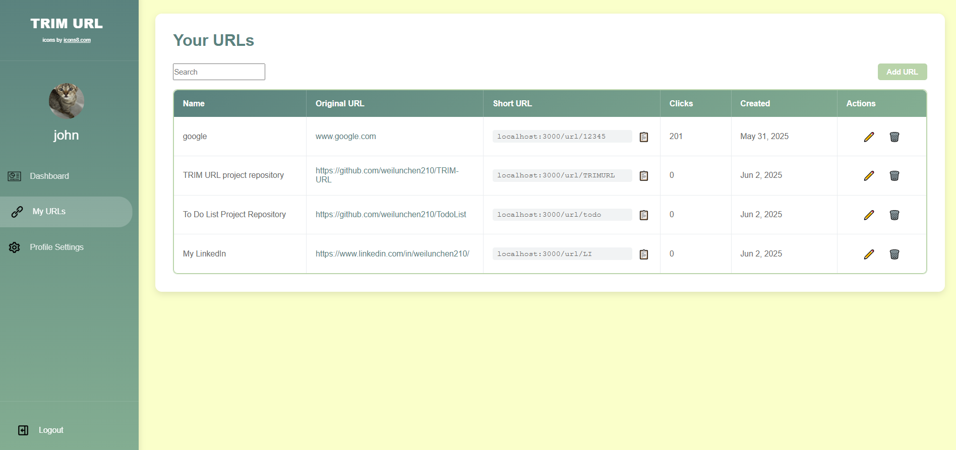
Task: Copy the TRIMURL short URL clipboard icon
Action: click(x=644, y=176)
